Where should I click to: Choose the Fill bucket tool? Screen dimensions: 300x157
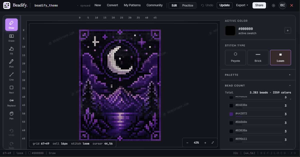click(x=11, y=51)
